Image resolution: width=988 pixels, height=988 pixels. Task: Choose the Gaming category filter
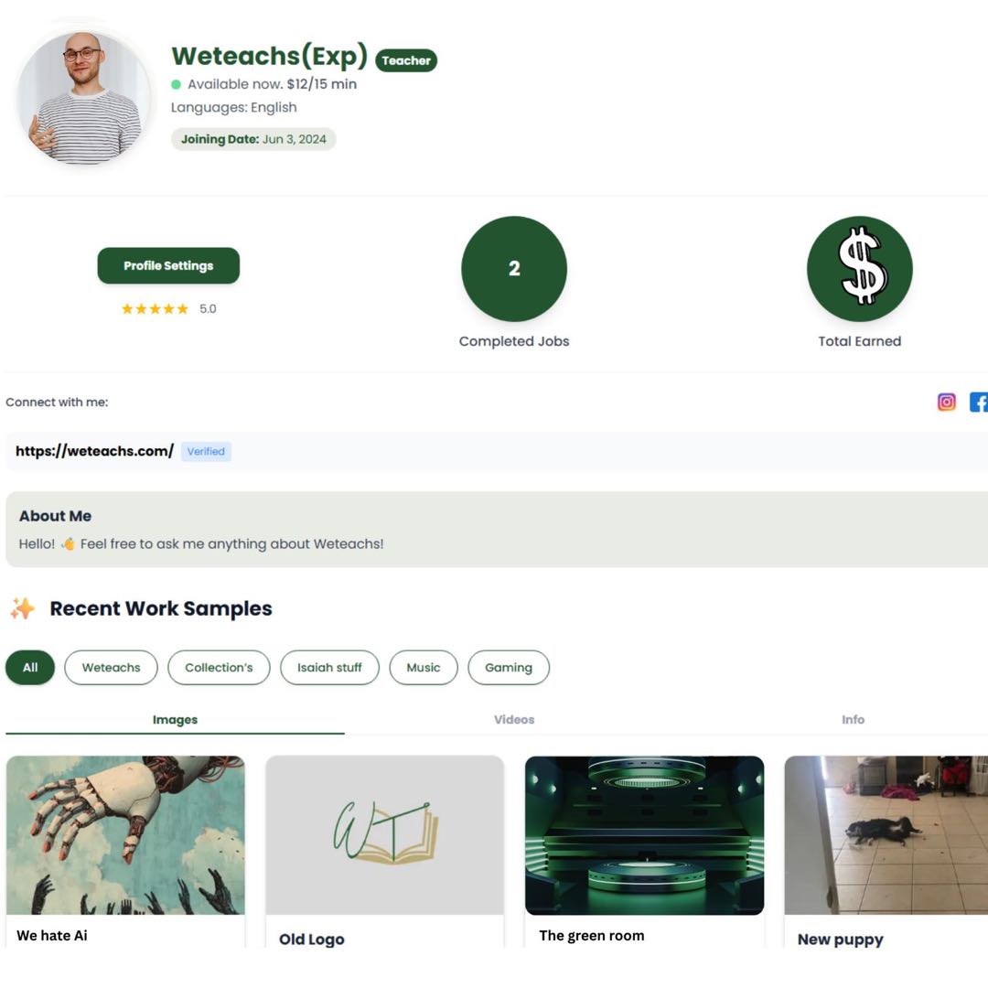[x=509, y=667]
